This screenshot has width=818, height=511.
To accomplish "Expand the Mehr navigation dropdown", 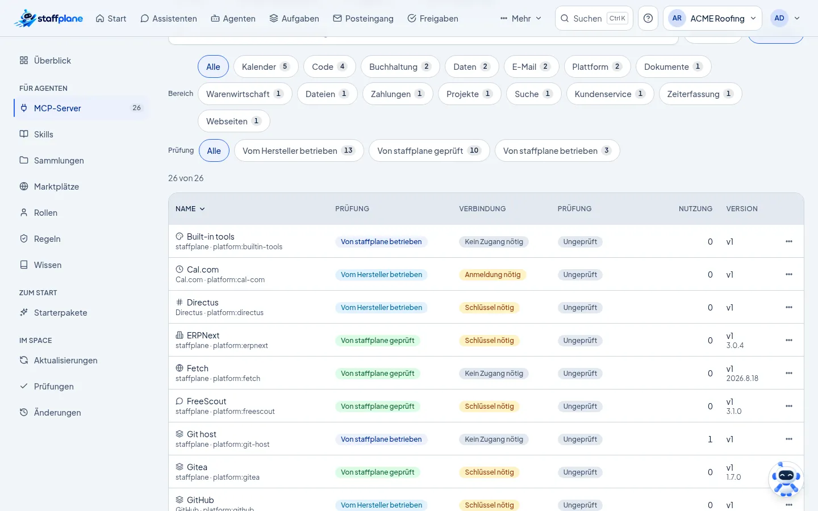I will point(521,18).
